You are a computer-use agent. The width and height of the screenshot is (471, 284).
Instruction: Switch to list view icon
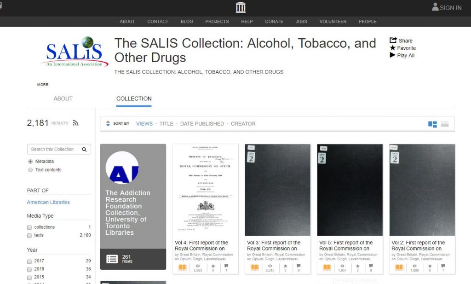click(x=445, y=124)
